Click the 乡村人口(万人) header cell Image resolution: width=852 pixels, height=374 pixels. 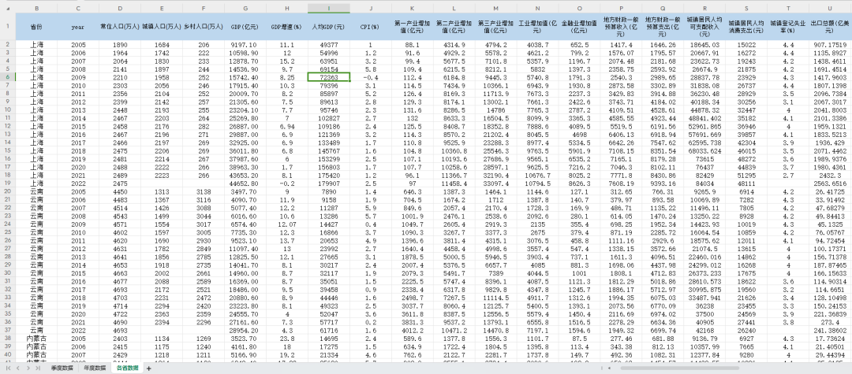coord(204,27)
